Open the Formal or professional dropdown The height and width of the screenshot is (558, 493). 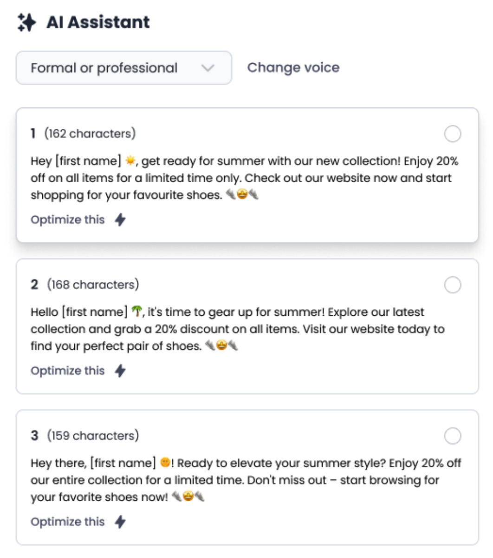point(123,68)
